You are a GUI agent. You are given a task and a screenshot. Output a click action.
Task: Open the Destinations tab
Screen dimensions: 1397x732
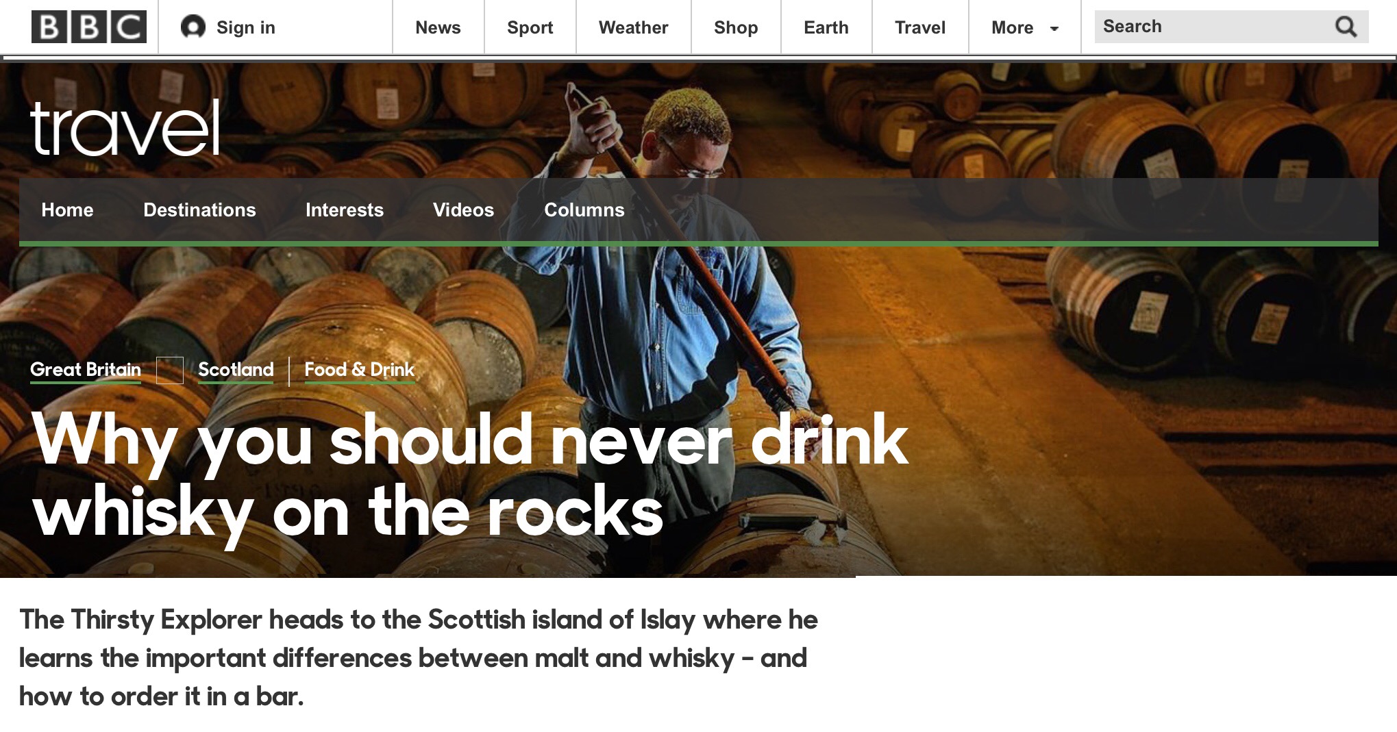[199, 210]
